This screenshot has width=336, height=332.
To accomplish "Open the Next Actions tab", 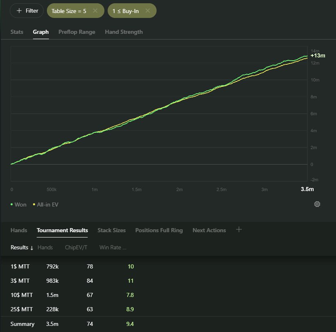I will coord(209,230).
